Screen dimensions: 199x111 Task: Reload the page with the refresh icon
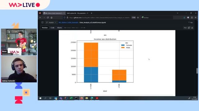(48, 18)
